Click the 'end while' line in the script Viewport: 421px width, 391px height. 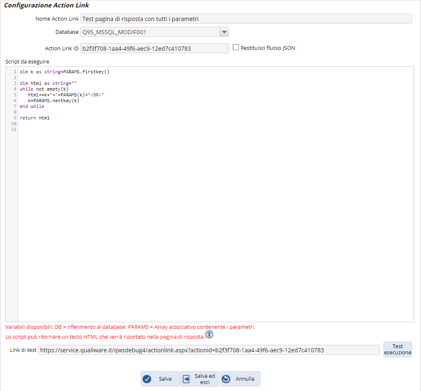tap(32, 106)
